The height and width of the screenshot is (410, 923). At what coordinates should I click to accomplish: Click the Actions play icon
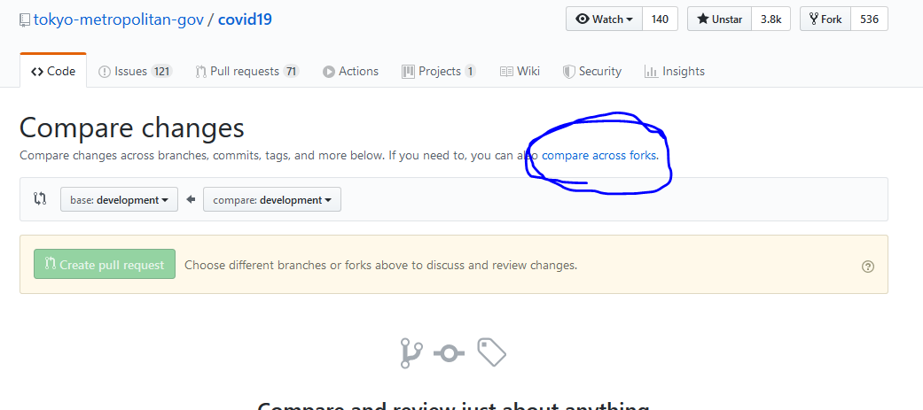pyautogui.click(x=328, y=72)
